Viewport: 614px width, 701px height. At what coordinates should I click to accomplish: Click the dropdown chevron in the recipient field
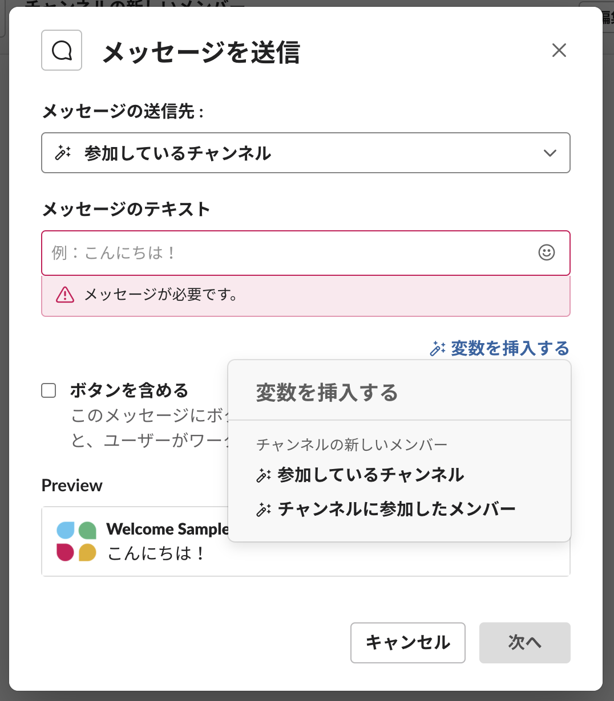550,153
